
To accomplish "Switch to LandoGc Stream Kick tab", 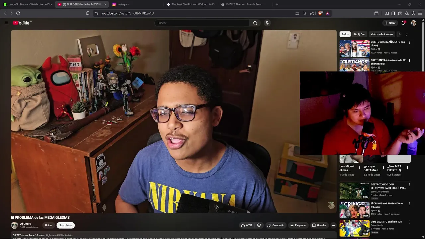I will click(x=27, y=4).
